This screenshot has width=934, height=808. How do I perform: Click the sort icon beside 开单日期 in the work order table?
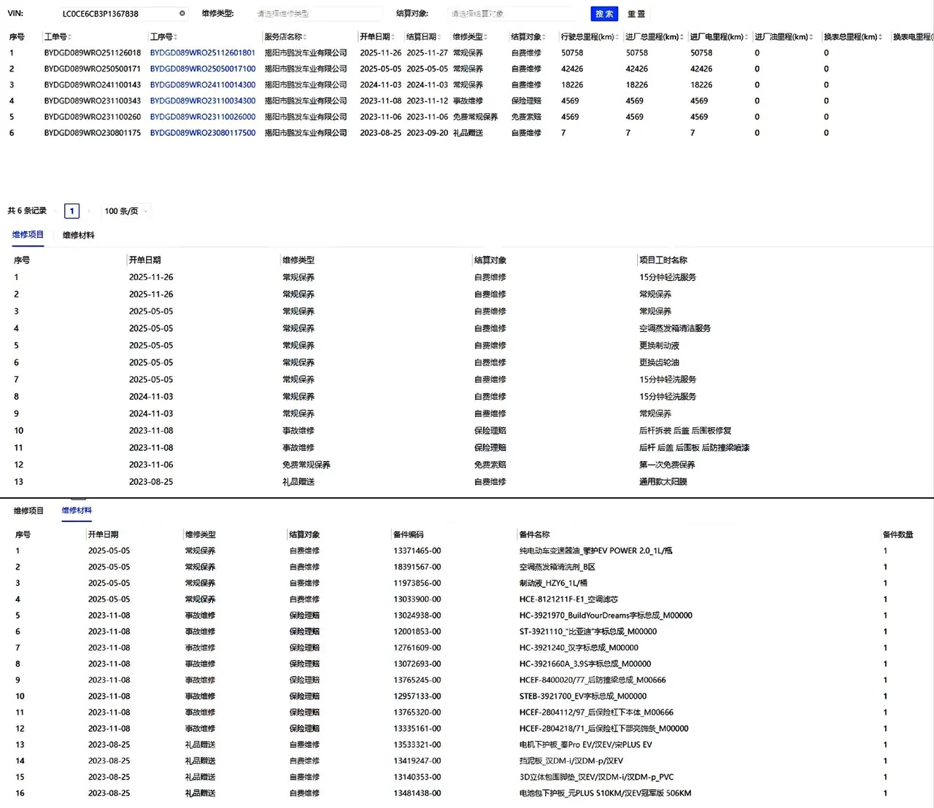point(393,37)
